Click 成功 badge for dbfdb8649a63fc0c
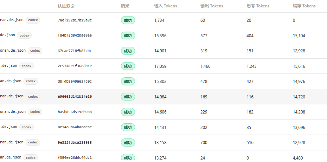The image size is (327, 162). coord(128,82)
